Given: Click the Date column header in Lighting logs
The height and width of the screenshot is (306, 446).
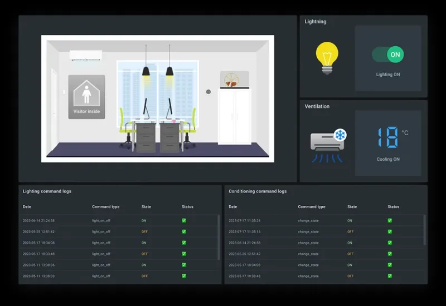Looking at the screenshot, I should point(27,206).
